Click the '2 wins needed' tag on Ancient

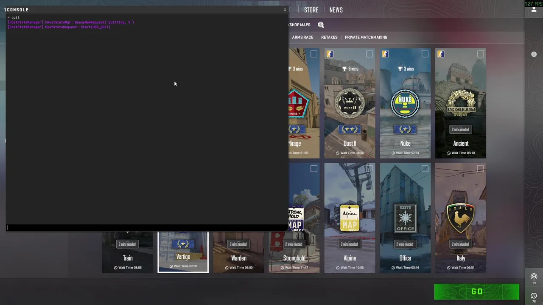461,129
